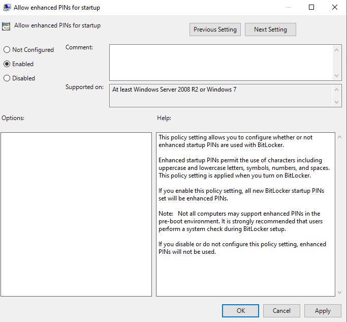This screenshot has width=347, height=322.
Task: Click the 'If you disable or do not configure' paragraph
Action: [x=242, y=248]
